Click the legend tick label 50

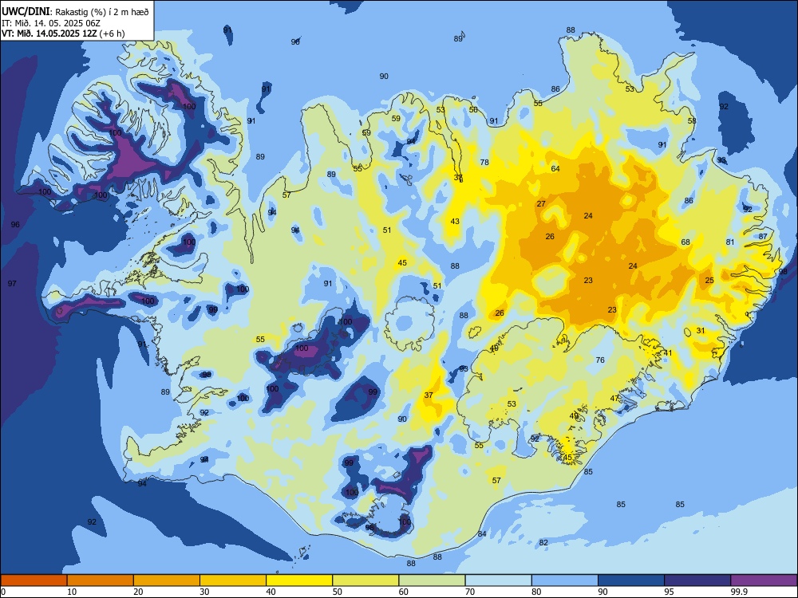[x=338, y=592]
